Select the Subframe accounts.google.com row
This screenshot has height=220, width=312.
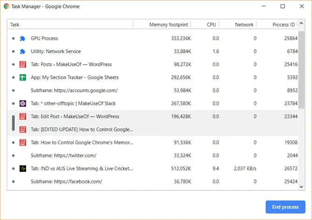point(74,91)
